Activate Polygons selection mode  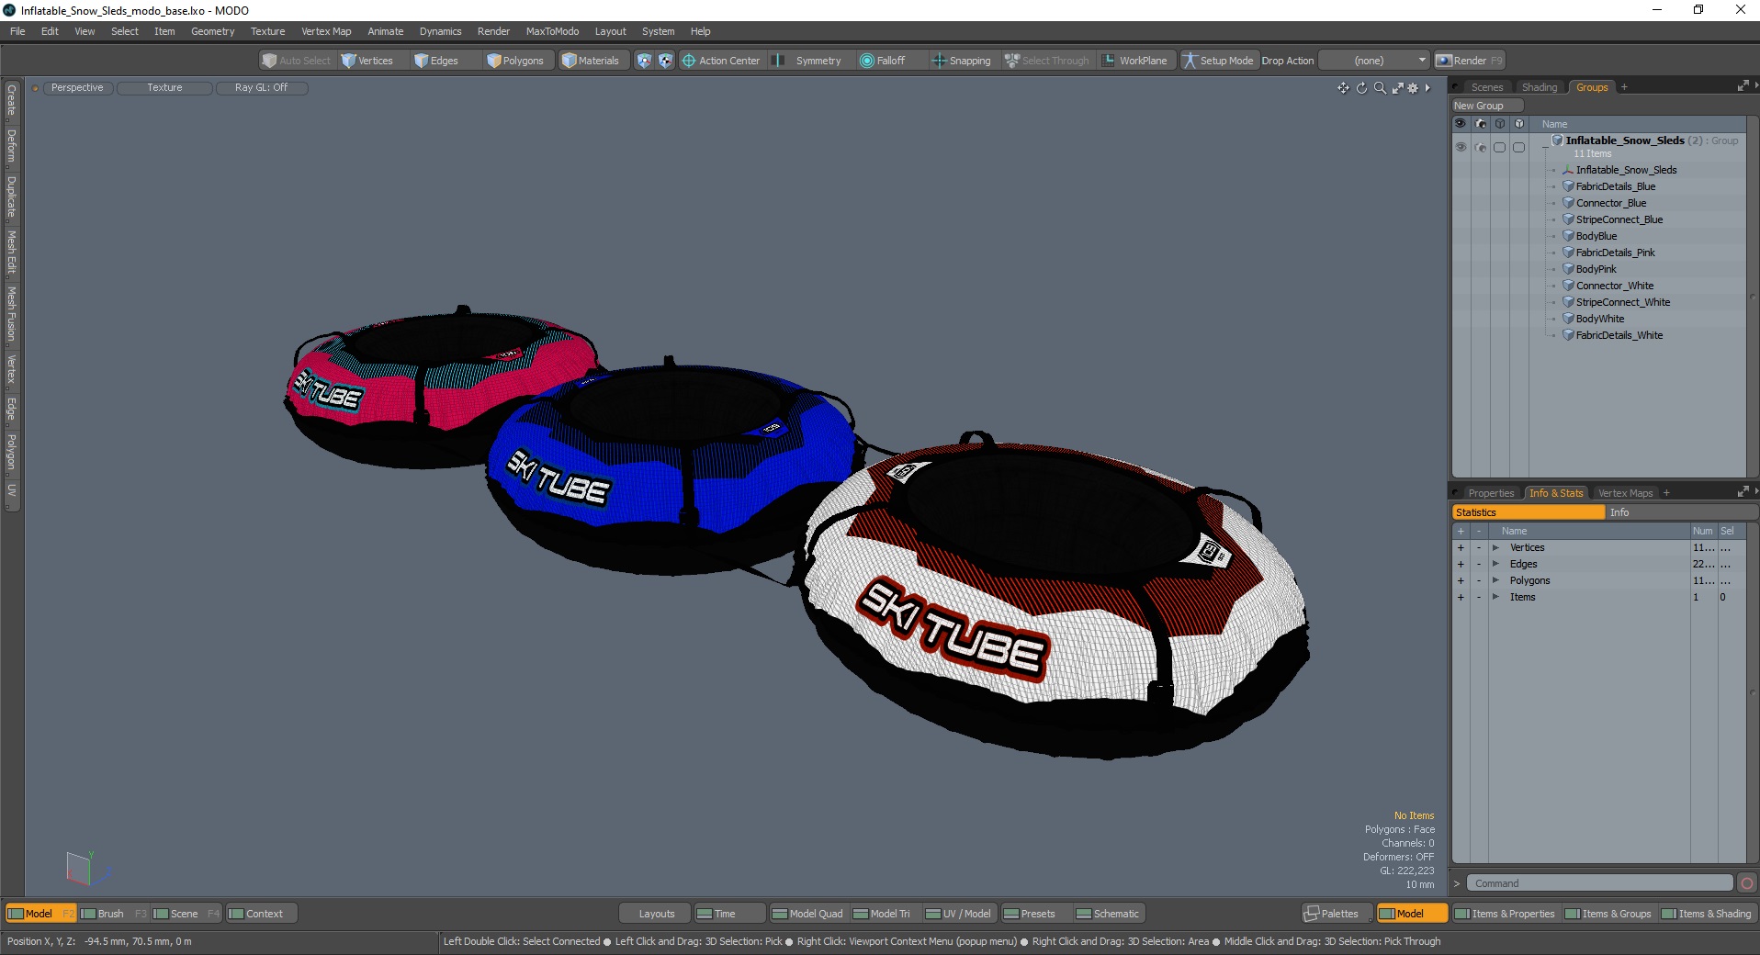515,61
